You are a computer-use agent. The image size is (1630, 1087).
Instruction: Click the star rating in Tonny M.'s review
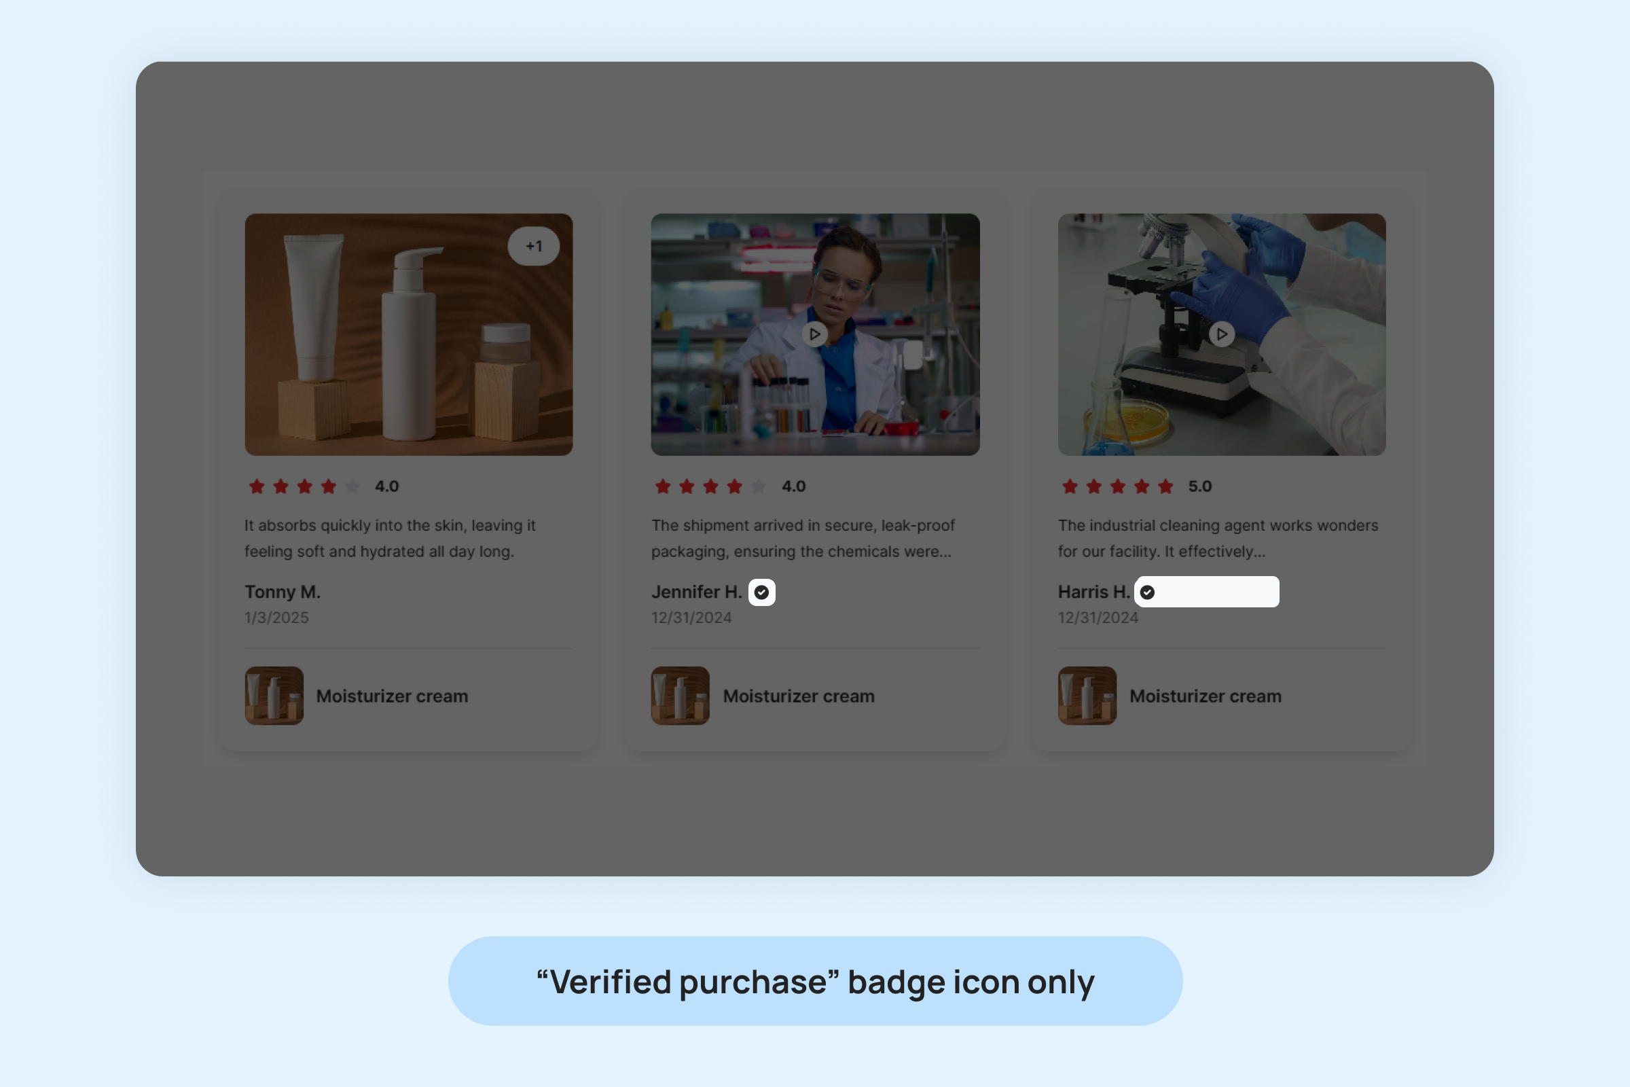(304, 486)
